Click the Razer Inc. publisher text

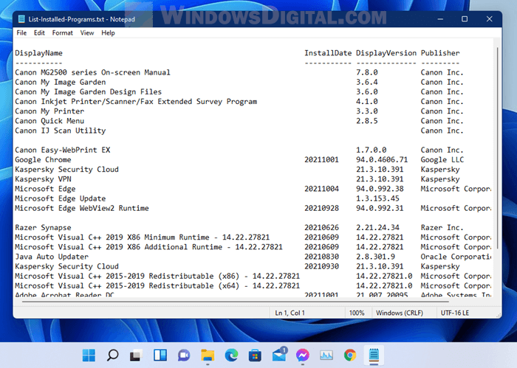442,227
